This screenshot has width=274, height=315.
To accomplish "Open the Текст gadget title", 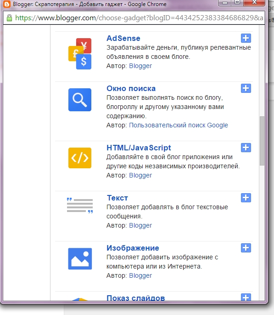I will [117, 198].
